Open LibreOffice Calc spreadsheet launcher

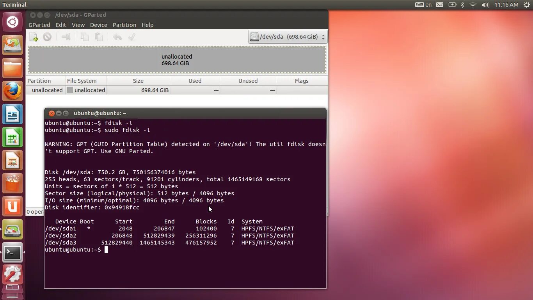[12, 137]
